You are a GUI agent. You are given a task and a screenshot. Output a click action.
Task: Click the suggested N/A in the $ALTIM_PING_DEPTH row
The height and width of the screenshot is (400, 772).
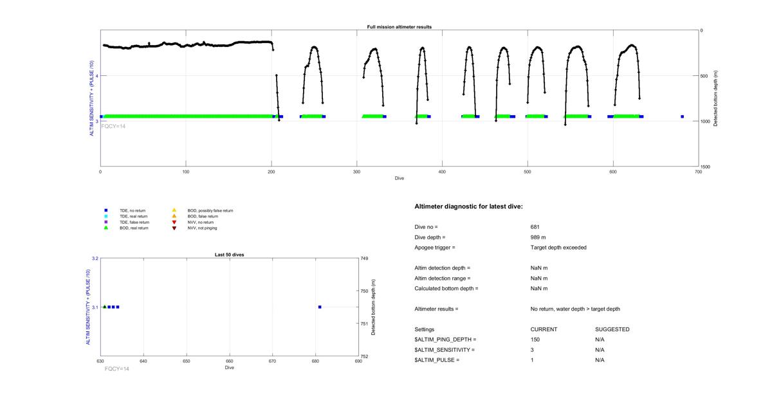point(600,340)
